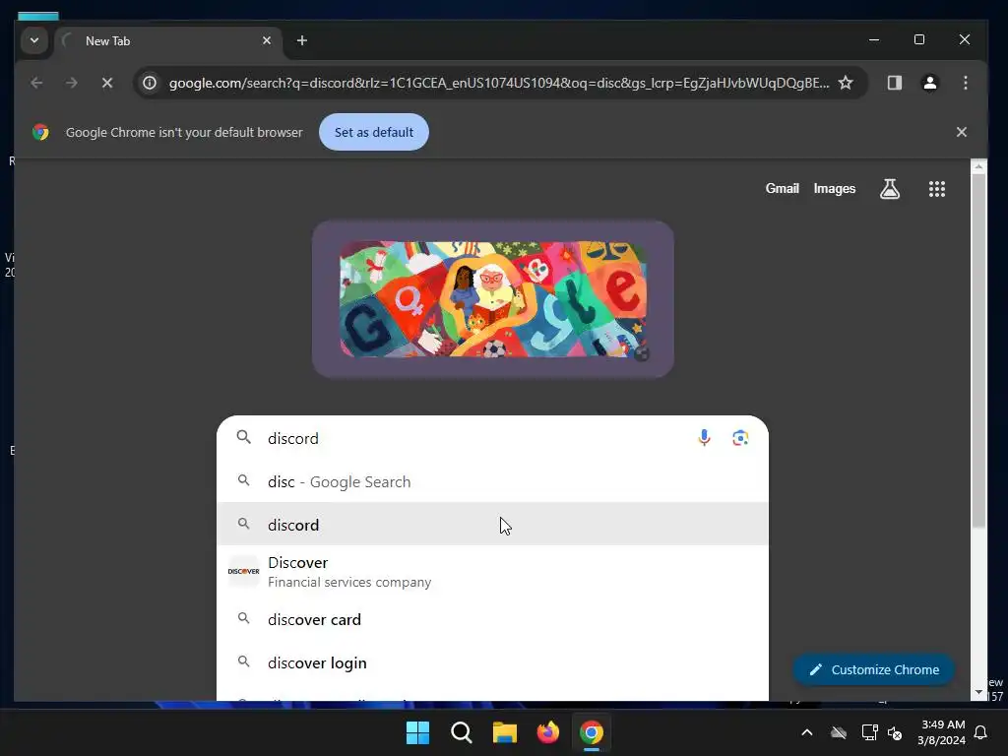Open Search Labs flask icon
This screenshot has height=756, width=1008.
click(x=890, y=188)
